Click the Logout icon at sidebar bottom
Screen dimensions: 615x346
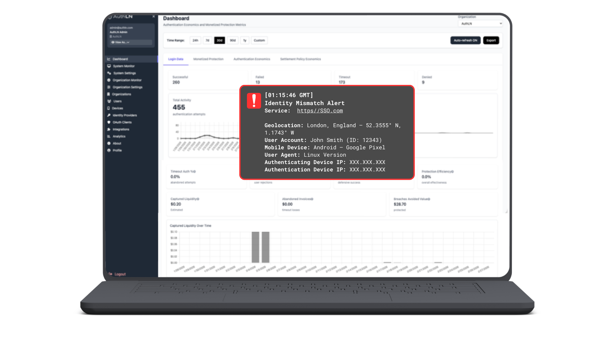pyautogui.click(x=111, y=274)
